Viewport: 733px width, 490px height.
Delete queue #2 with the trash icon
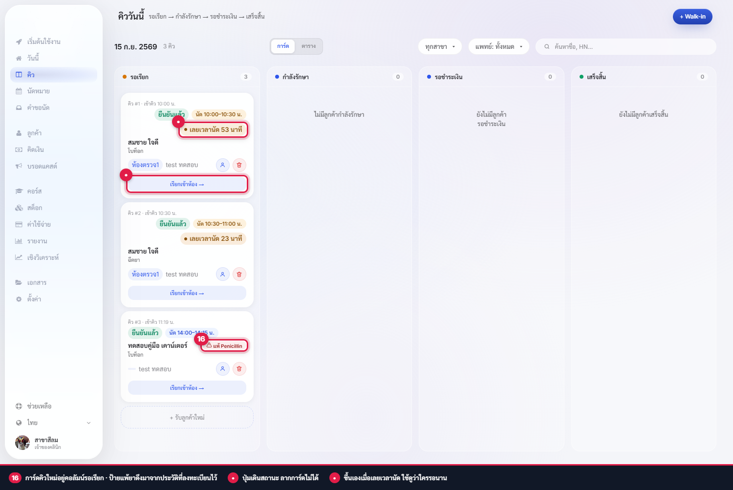click(x=239, y=275)
